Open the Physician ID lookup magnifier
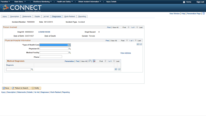Viewport: 206px width, 116px height. pyautogui.click(x=70, y=49)
